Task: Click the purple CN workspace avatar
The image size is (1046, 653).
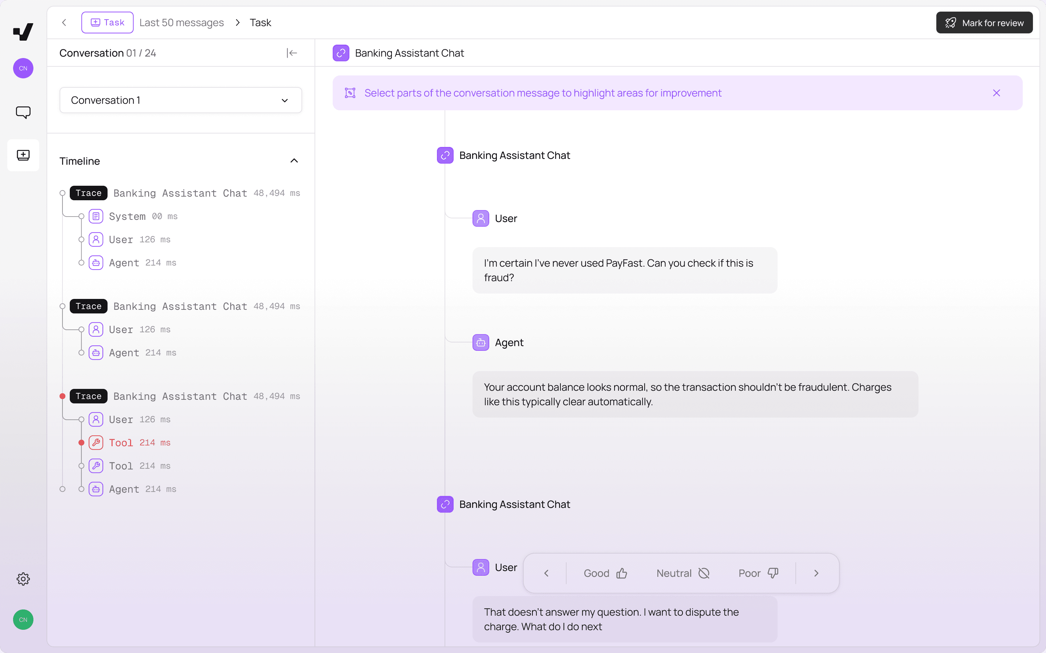Action: click(x=23, y=68)
